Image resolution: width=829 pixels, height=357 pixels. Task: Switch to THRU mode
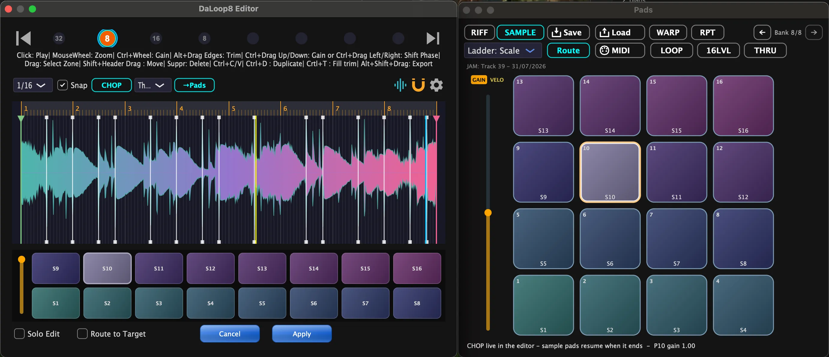coord(765,50)
